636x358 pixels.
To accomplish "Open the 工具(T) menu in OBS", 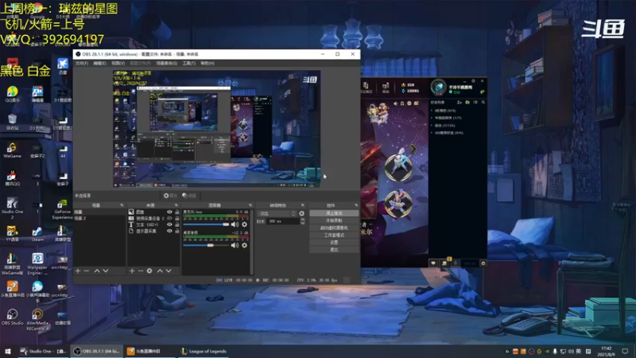I will click(188, 64).
